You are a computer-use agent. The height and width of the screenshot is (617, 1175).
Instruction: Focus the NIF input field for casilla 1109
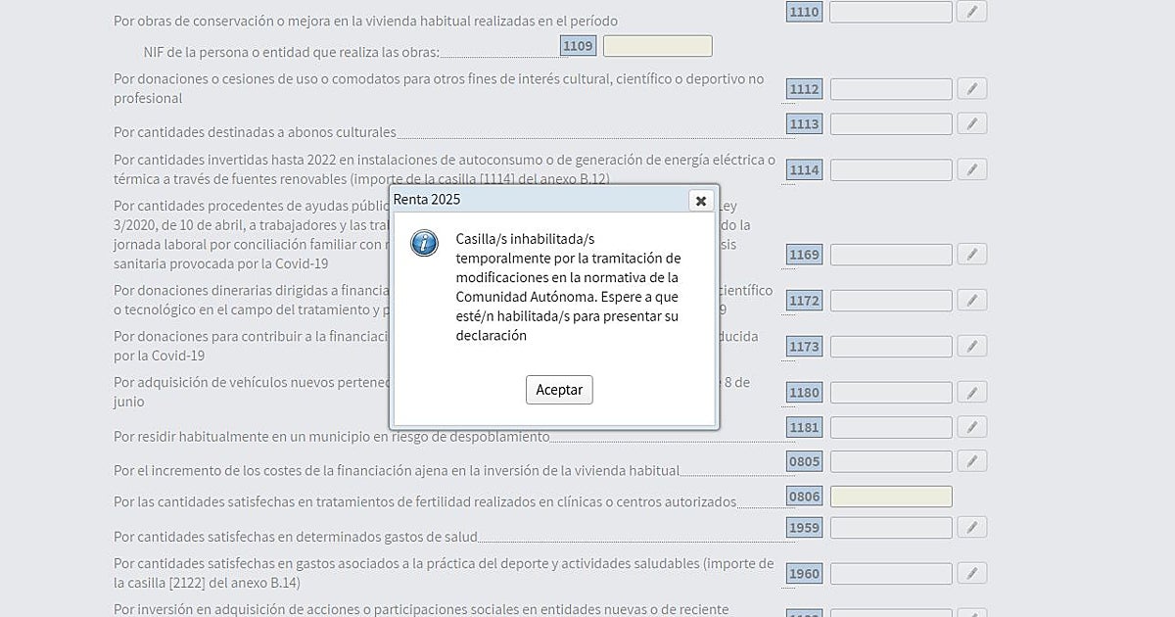coord(657,46)
